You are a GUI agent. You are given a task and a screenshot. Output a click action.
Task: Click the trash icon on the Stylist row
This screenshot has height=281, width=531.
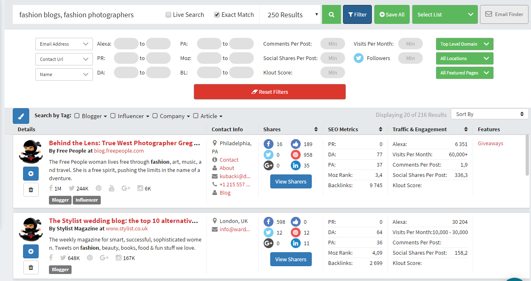[x=30, y=267]
